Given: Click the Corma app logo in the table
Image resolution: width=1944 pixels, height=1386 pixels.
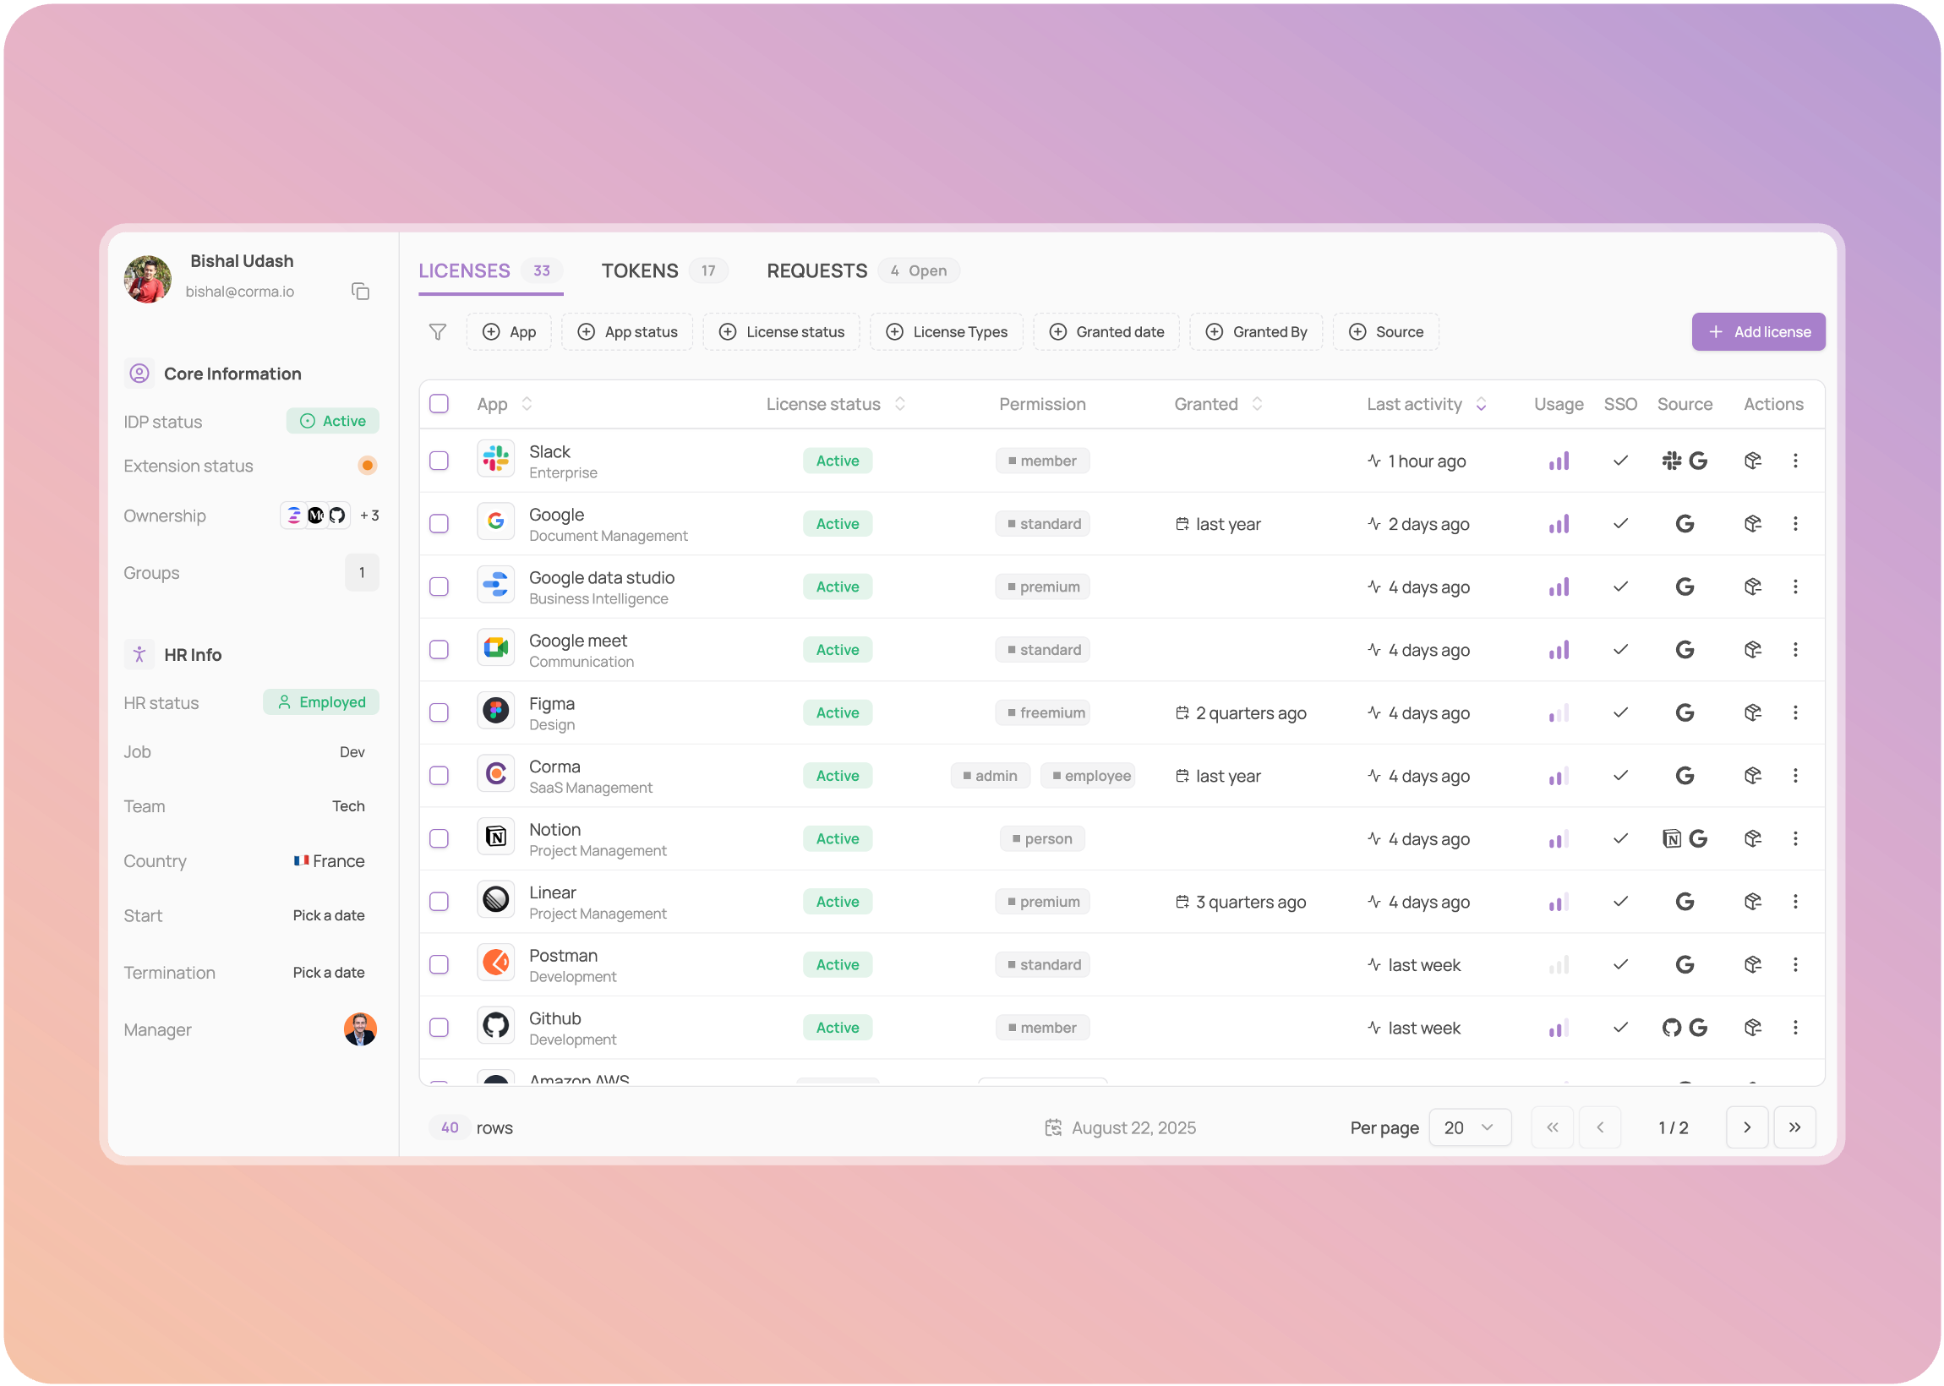Looking at the screenshot, I should [x=496, y=775].
